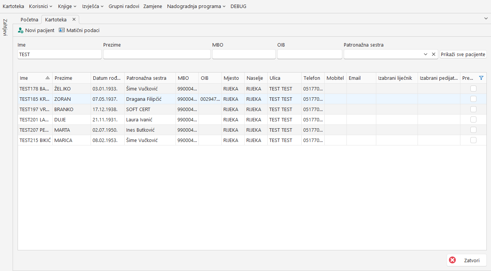Open the Patronažna sestra dropdown arrow
The width and height of the screenshot is (491, 271).
click(426, 55)
